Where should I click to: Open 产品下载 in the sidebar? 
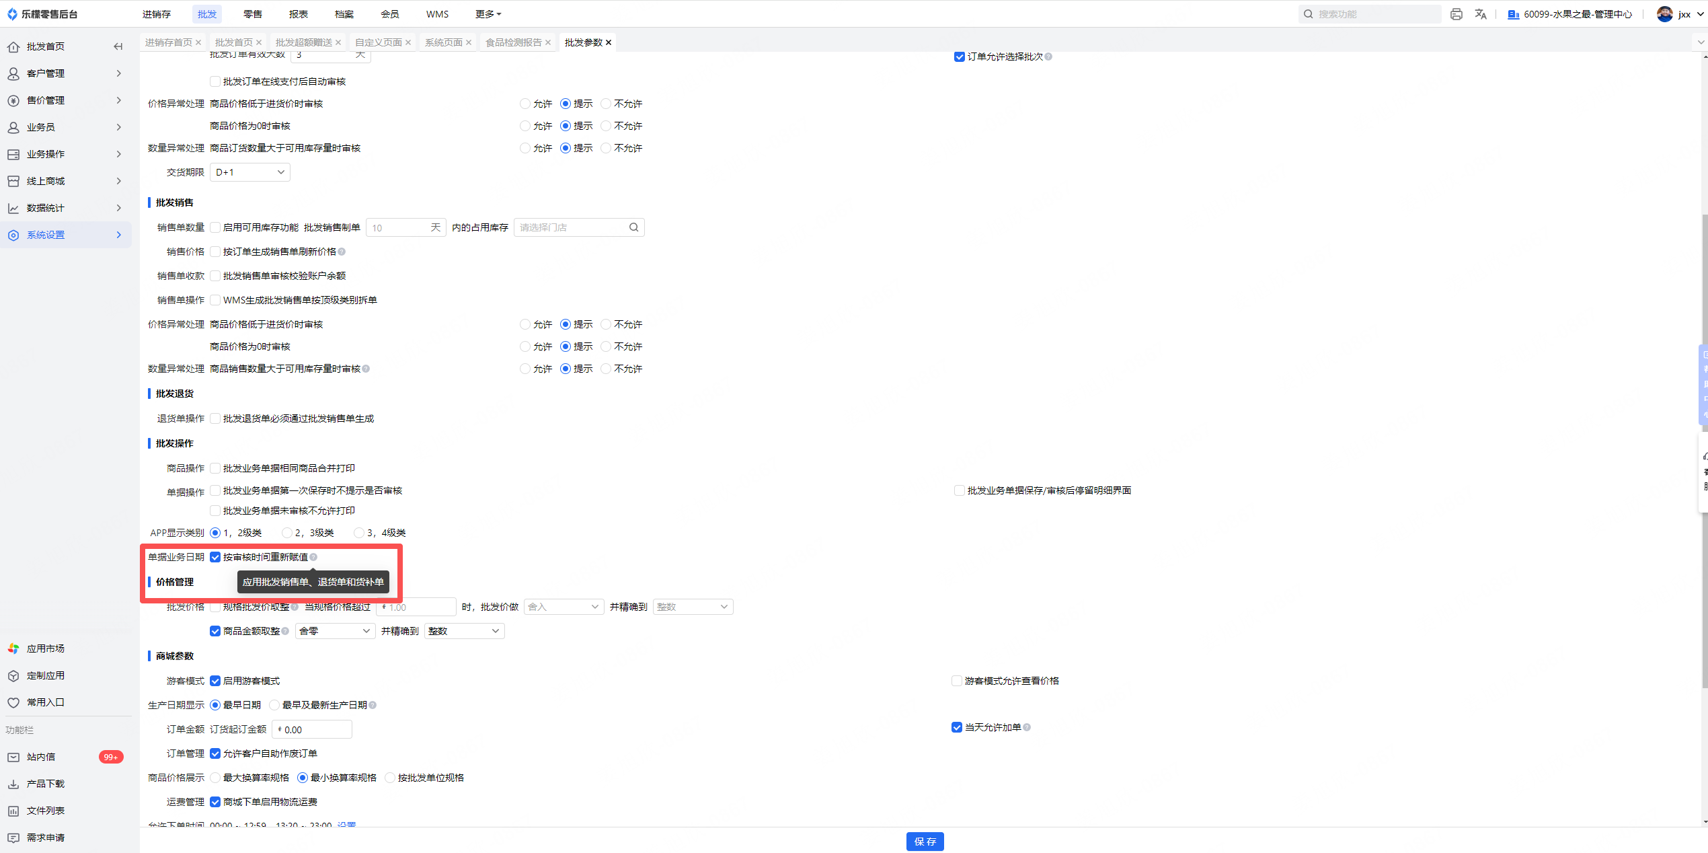[x=45, y=784]
